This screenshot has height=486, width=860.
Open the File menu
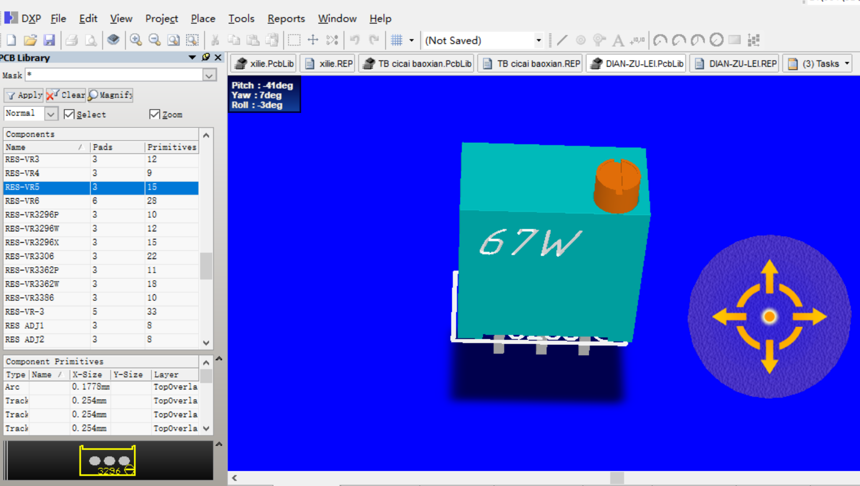pos(58,18)
